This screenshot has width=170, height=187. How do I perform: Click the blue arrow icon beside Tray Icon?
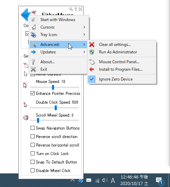pyautogui.click(x=33, y=35)
